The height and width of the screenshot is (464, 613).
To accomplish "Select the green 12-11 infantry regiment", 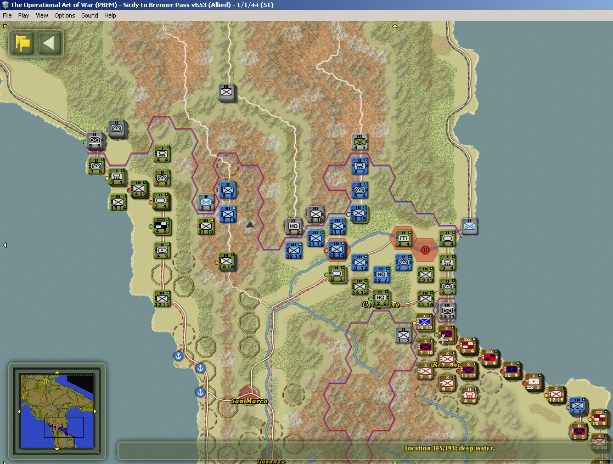I will tap(162, 299).
